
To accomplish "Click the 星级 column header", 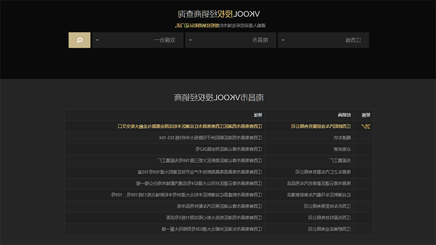I will pos(366,115).
